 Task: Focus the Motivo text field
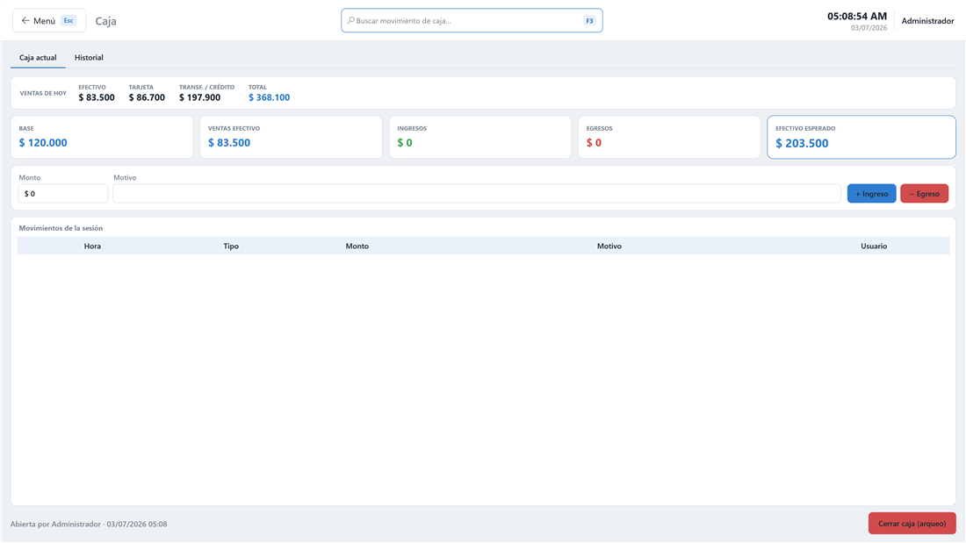coord(477,194)
